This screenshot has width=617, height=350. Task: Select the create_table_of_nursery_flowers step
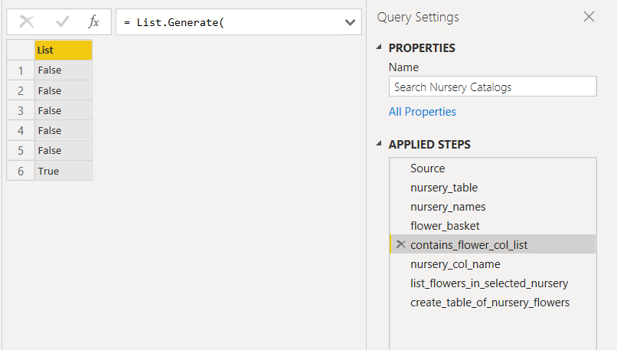tap(493, 303)
